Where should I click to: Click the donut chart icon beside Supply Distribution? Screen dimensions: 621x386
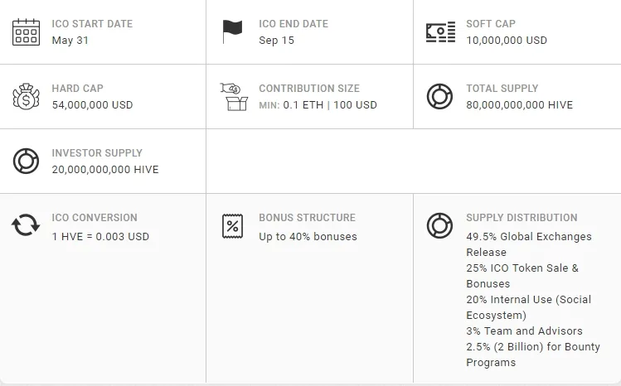(439, 226)
